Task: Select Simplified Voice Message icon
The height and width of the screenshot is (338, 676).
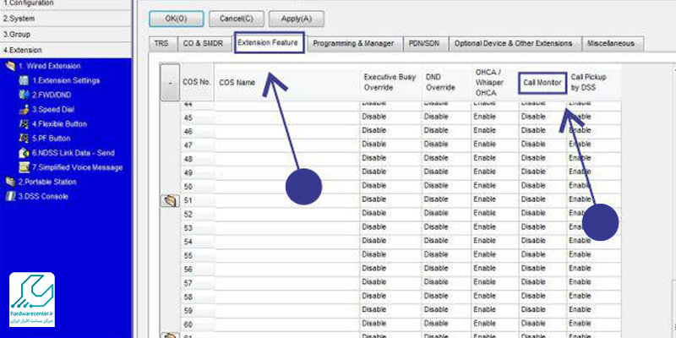Action: click(24, 167)
